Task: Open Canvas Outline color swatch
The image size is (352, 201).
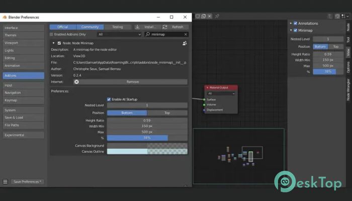Action: [147, 151]
